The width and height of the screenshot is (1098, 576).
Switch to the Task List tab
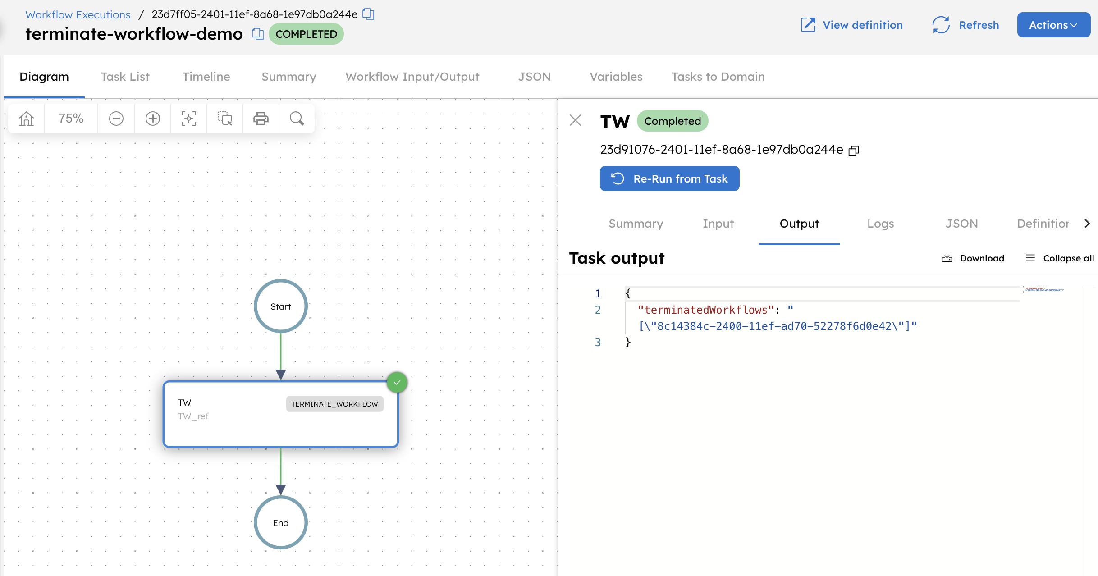[x=125, y=77]
